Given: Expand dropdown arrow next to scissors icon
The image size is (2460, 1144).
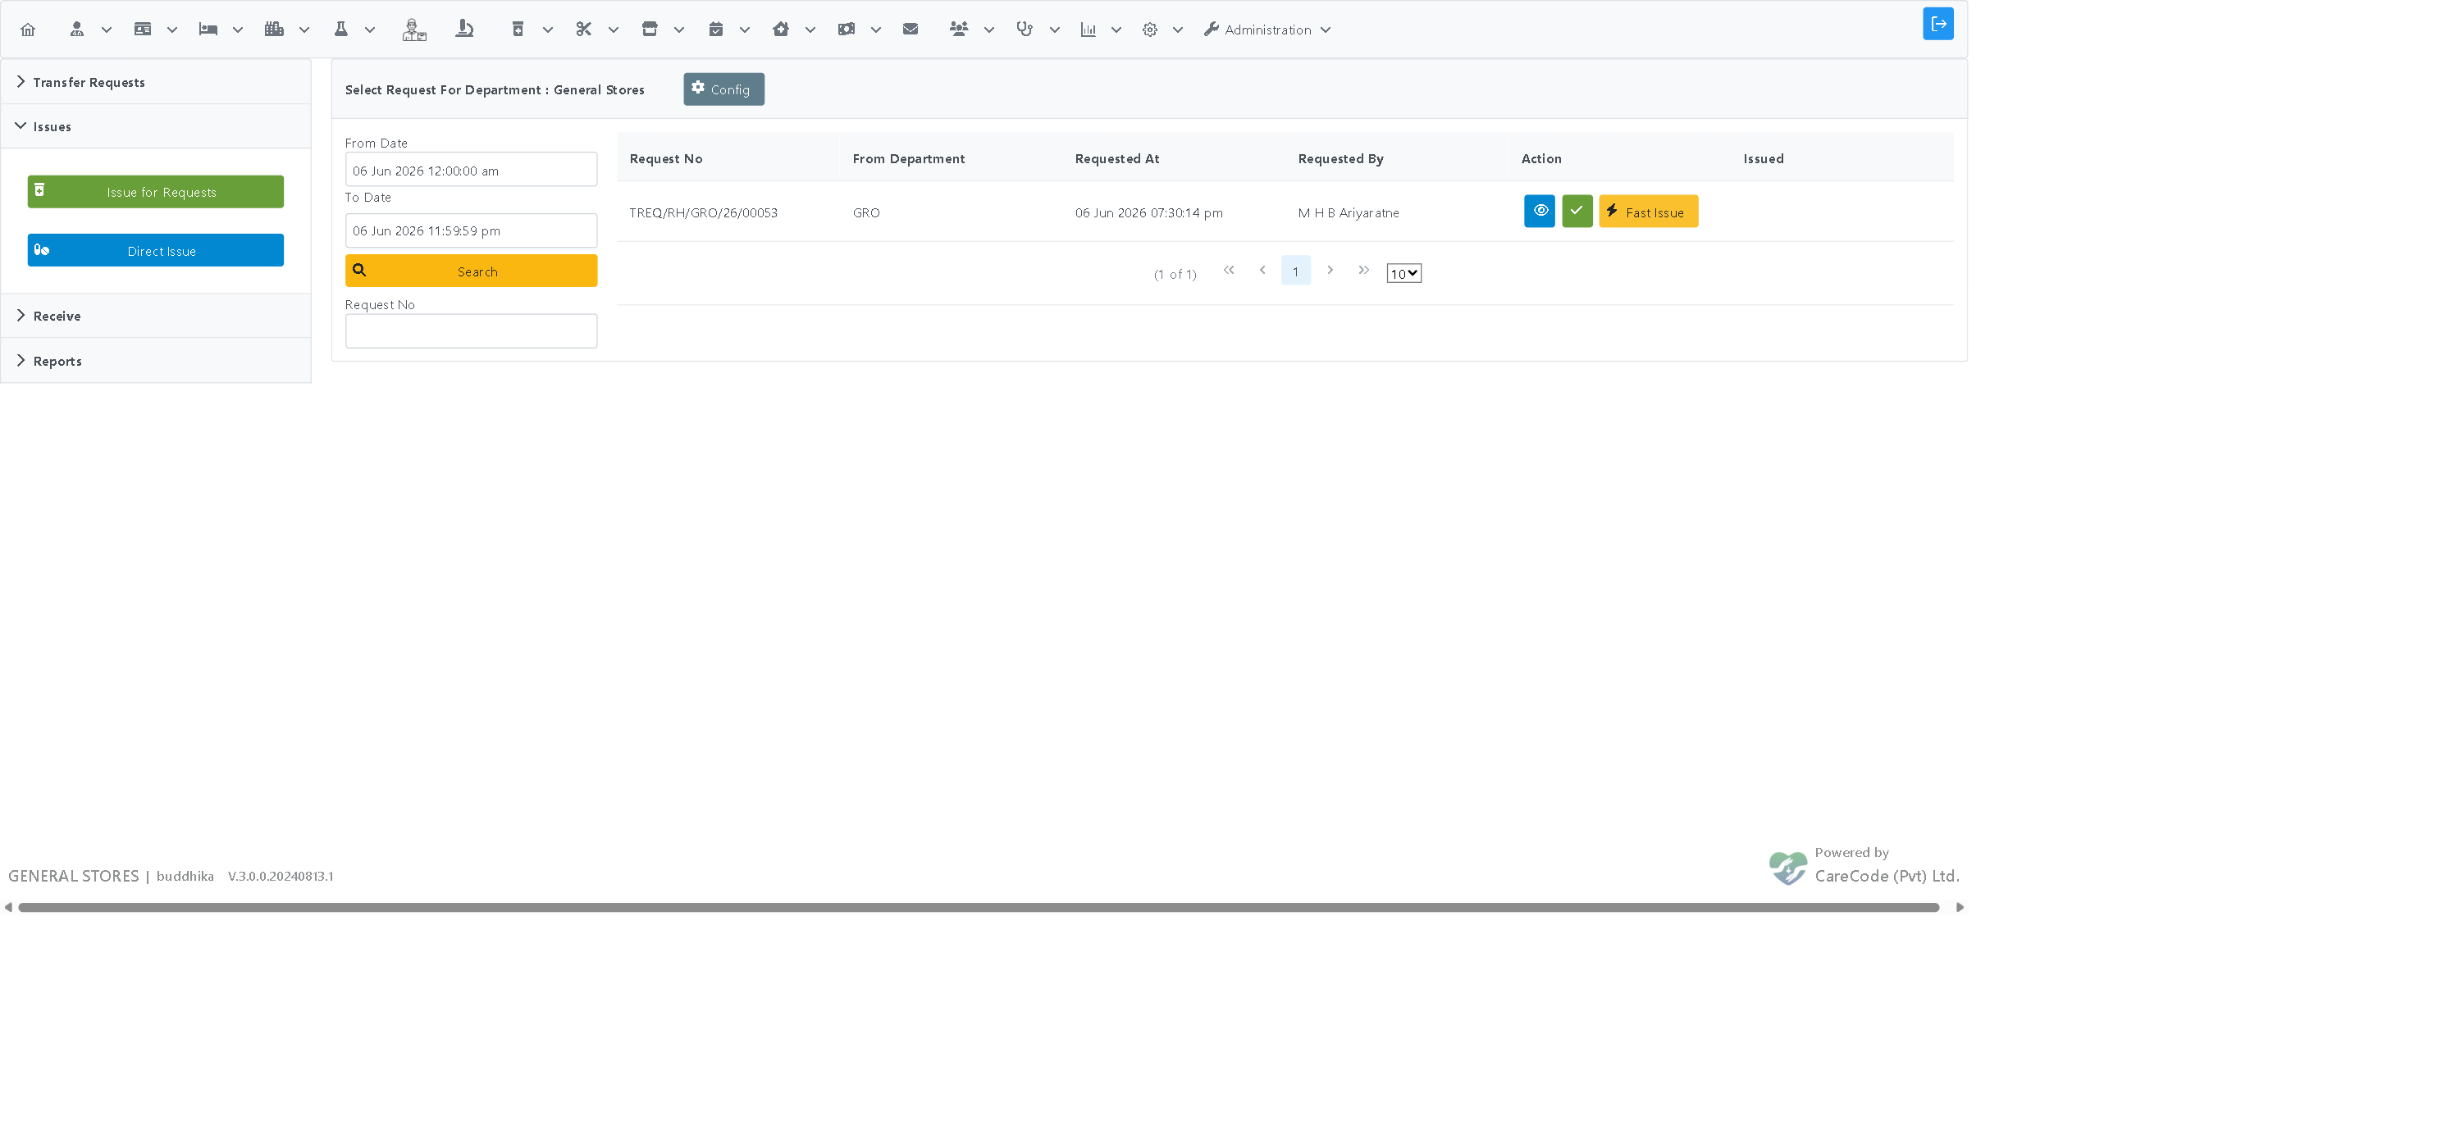Looking at the screenshot, I should [x=613, y=30].
